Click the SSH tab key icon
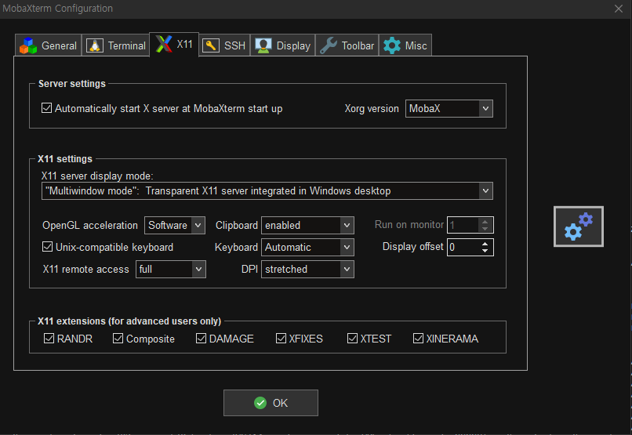The height and width of the screenshot is (435, 632). [x=211, y=45]
